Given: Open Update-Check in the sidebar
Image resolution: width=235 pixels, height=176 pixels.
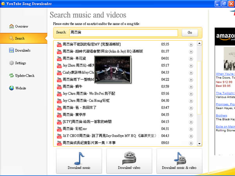Looking at the screenshot, I should point(24,75).
